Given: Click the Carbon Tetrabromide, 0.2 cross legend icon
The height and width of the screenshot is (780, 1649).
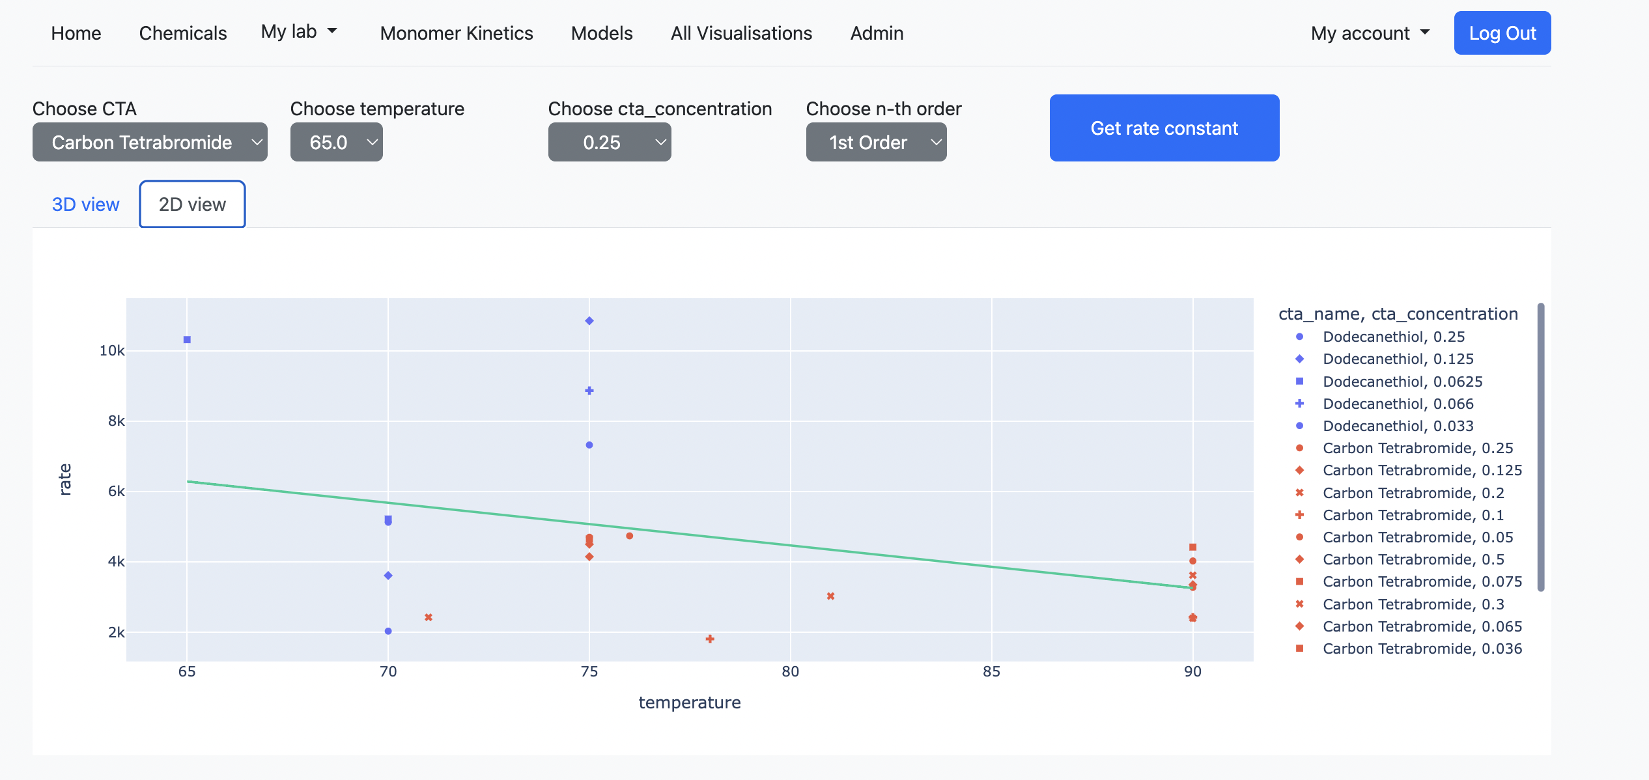Looking at the screenshot, I should coord(1299,493).
